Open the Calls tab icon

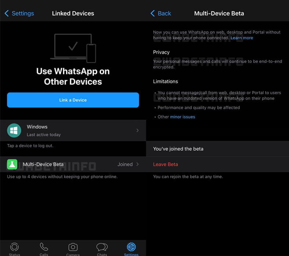point(44,247)
